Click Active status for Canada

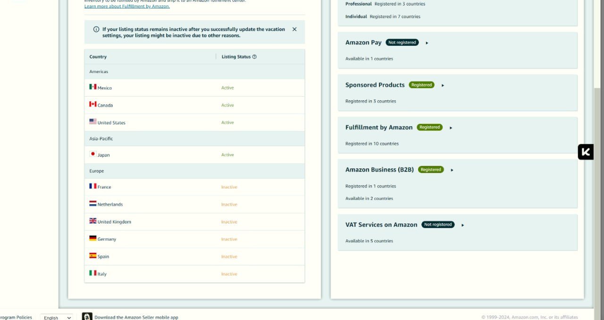pyautogui.click(x=227, y=105)
